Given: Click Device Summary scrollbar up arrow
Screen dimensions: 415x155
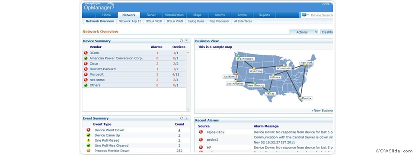Looking at the screenshot, I should [x=188, y=52].
